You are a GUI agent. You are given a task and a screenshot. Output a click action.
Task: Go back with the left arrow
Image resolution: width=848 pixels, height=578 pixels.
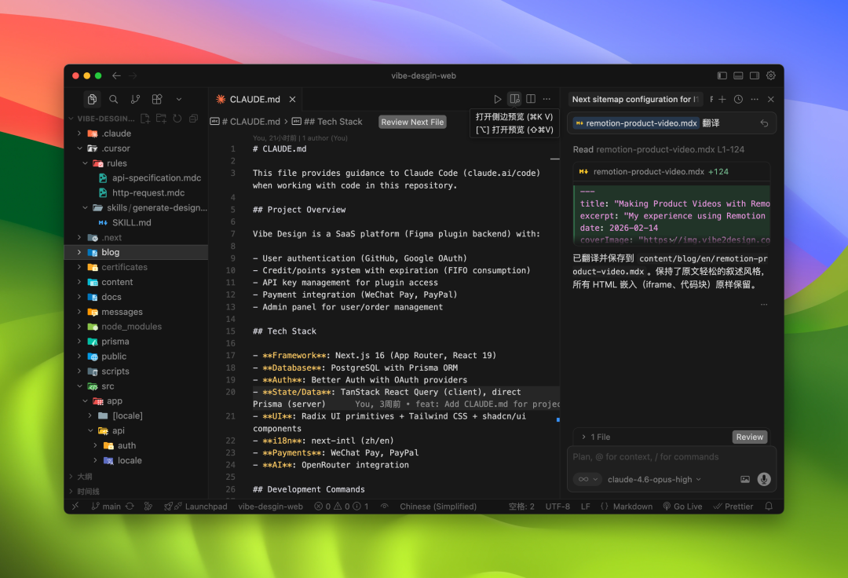click(116, 75)
